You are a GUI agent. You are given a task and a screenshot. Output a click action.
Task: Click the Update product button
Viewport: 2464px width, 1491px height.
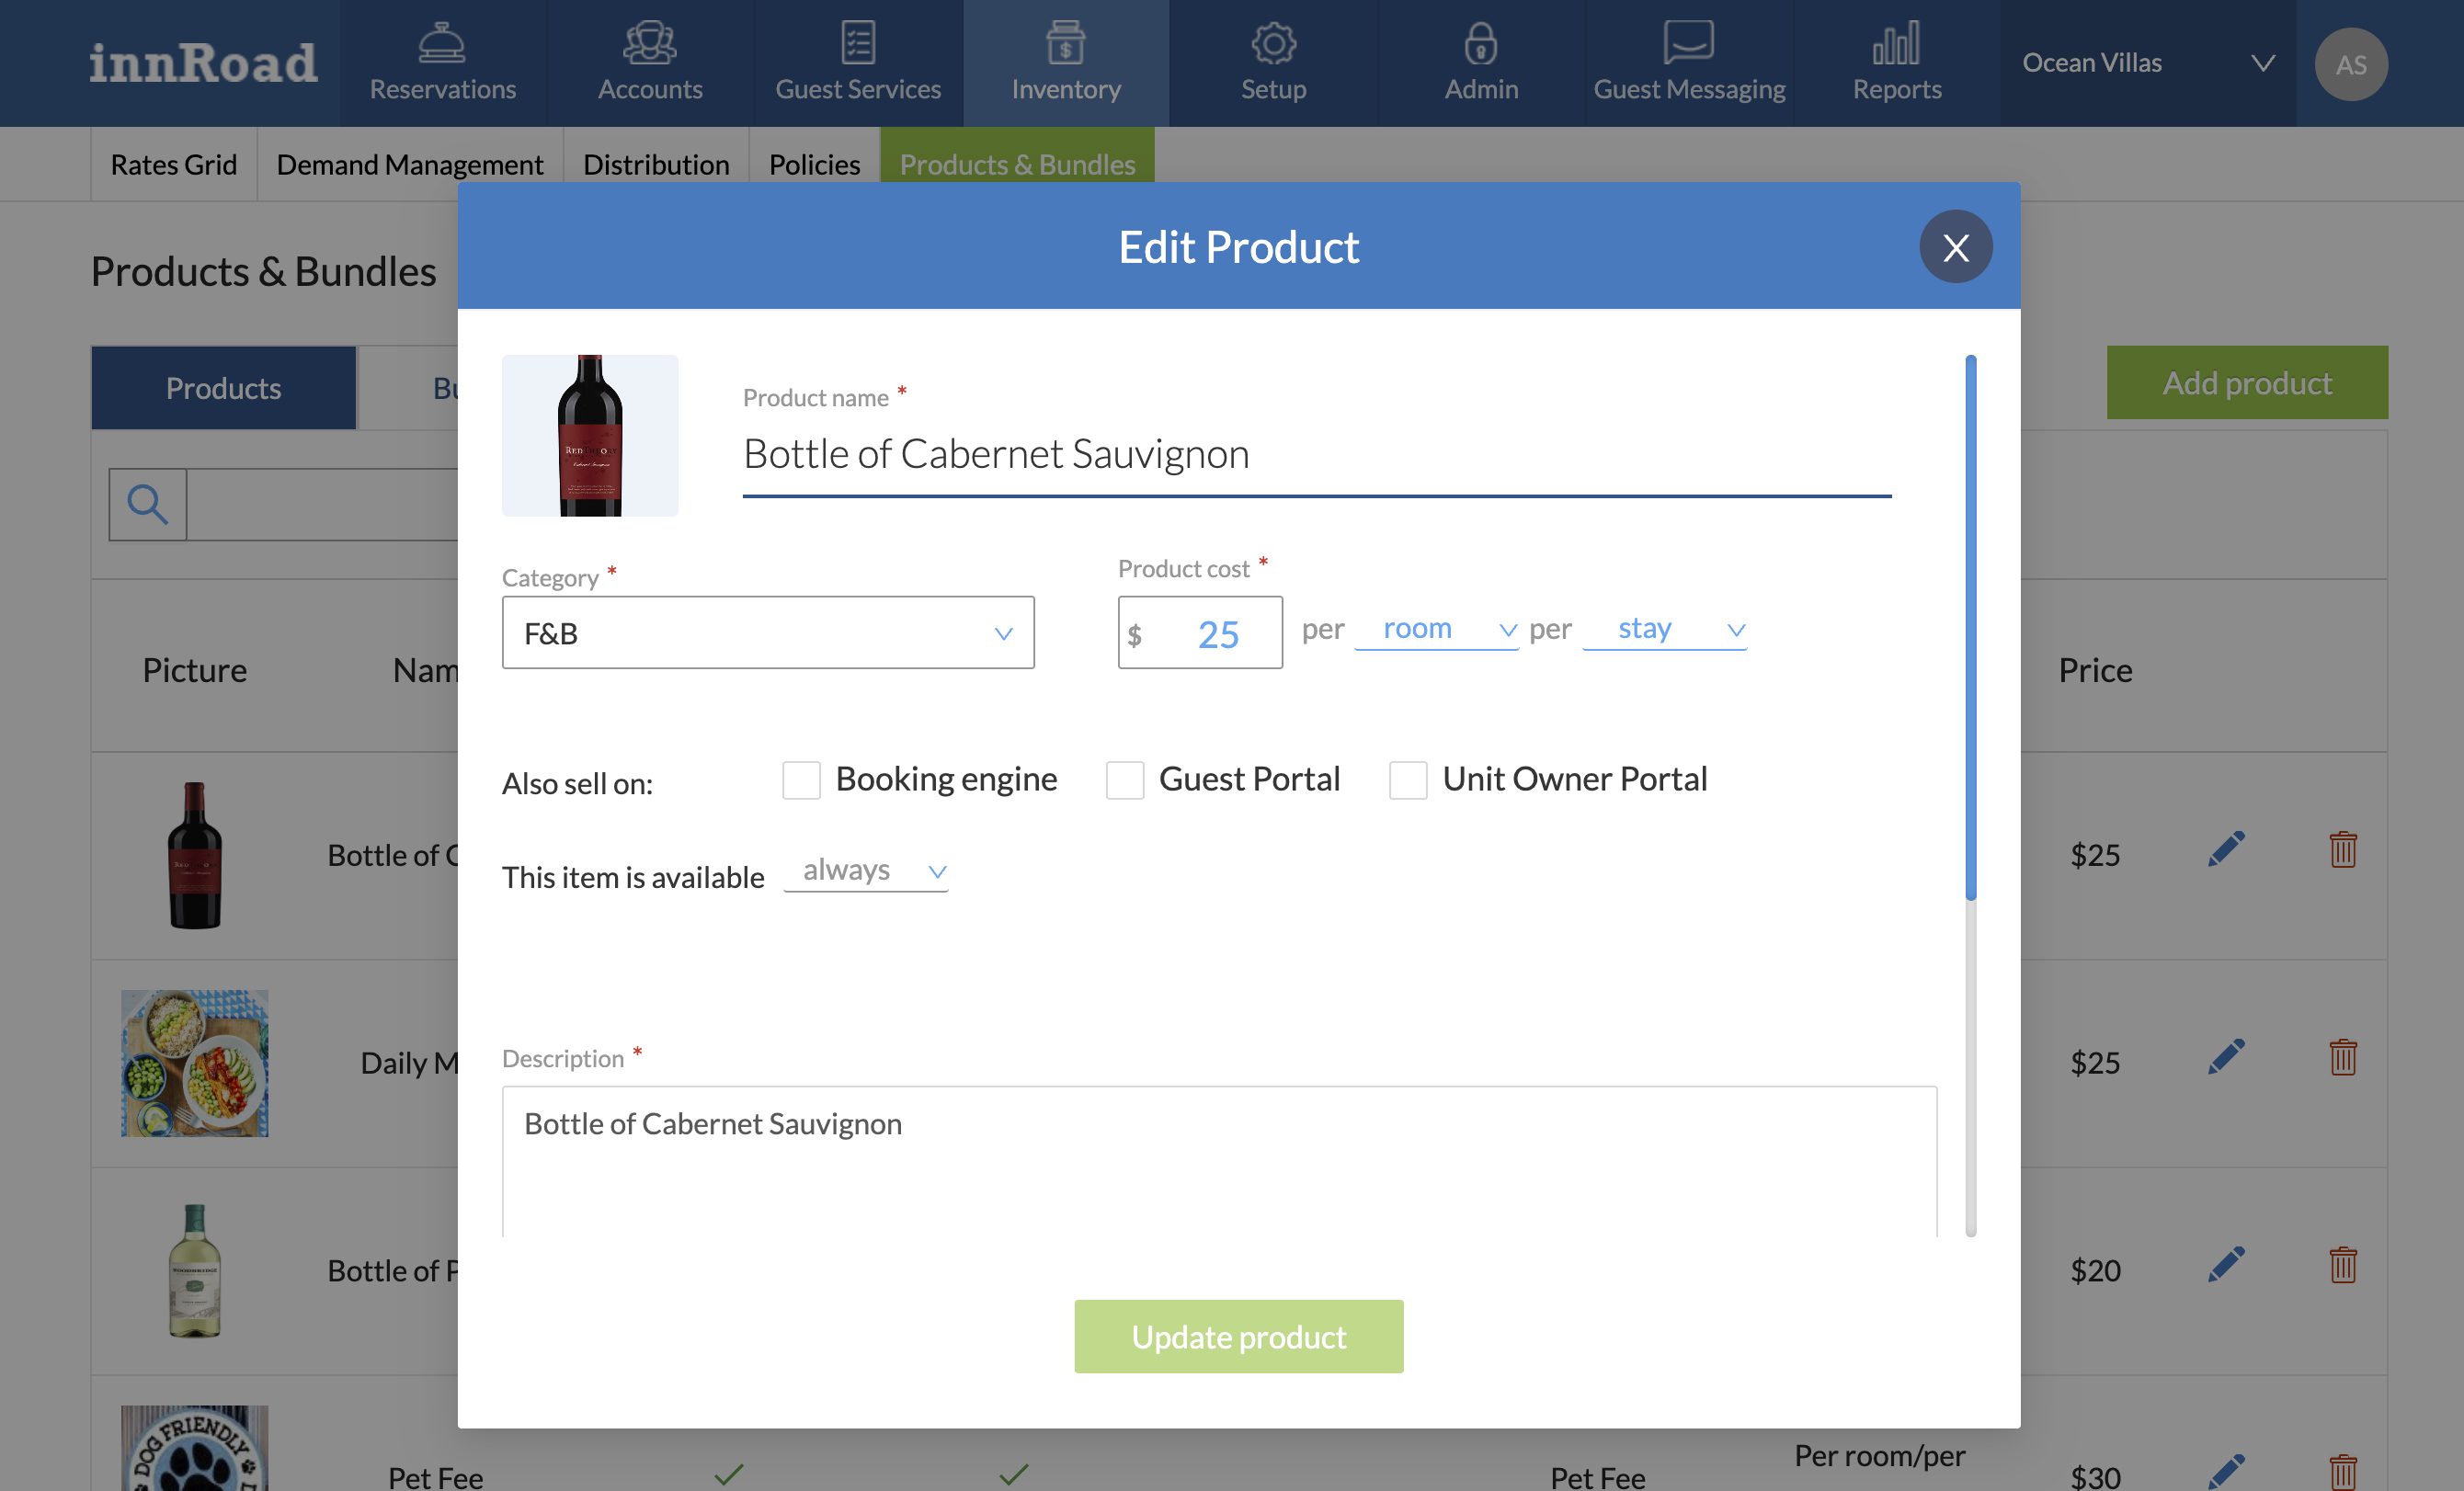tap(1238, 1336)
